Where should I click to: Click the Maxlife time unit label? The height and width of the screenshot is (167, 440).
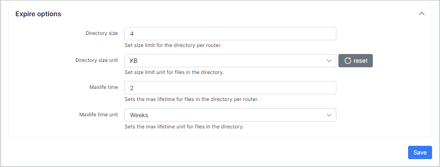pos(99,114)
